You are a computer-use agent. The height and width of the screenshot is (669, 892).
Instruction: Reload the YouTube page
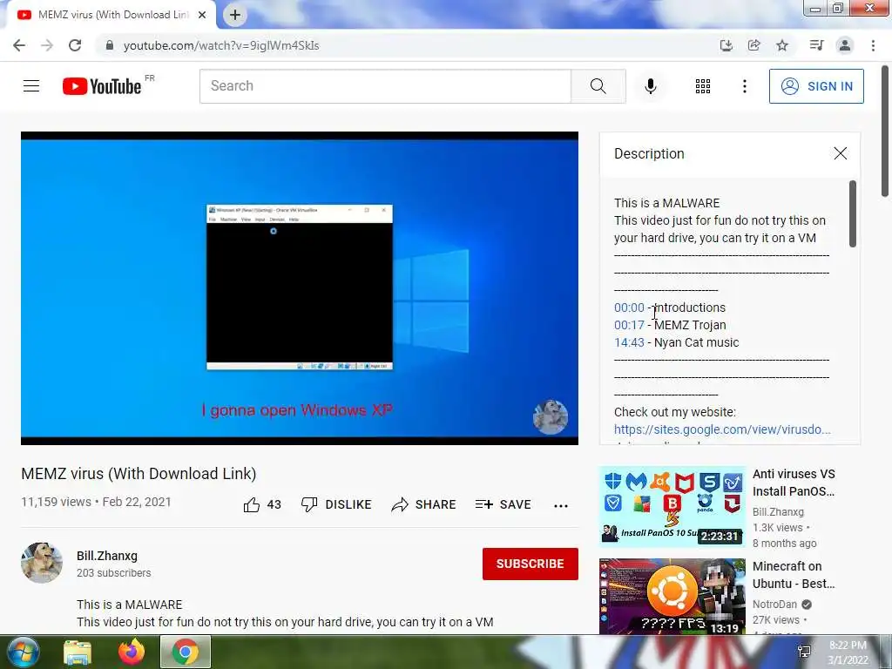click(x=75, y=45)
